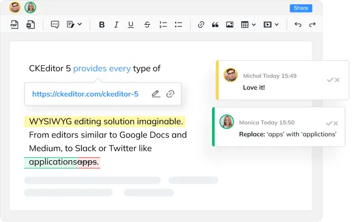The height and width of the screenshot is (222, 354).
Task: Insert a link from the toolbar
Action: [x=201, y=24]
